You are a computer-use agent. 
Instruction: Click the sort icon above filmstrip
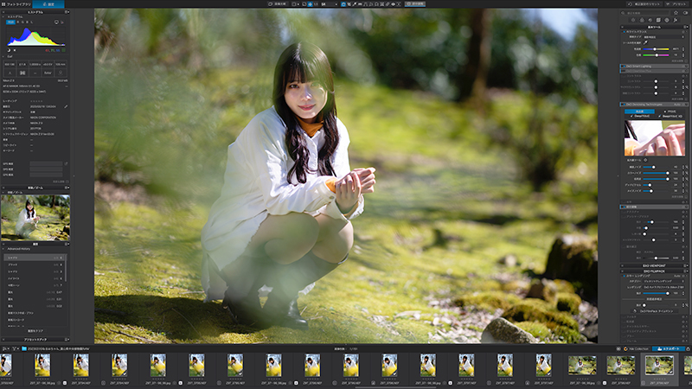(x=4, y=348)
